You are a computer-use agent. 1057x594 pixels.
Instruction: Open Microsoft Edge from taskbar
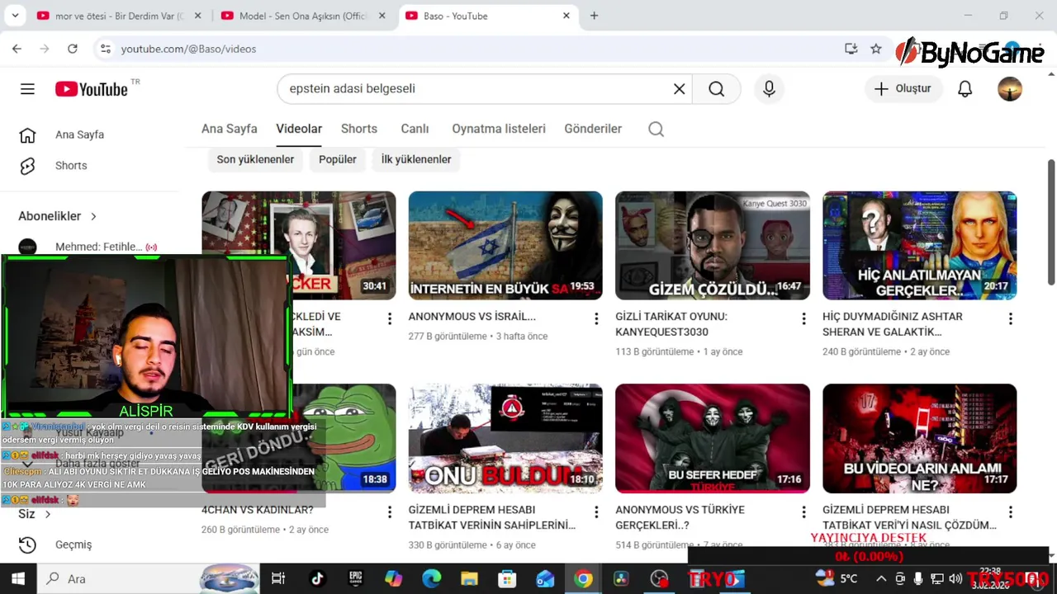click(432, 578)
